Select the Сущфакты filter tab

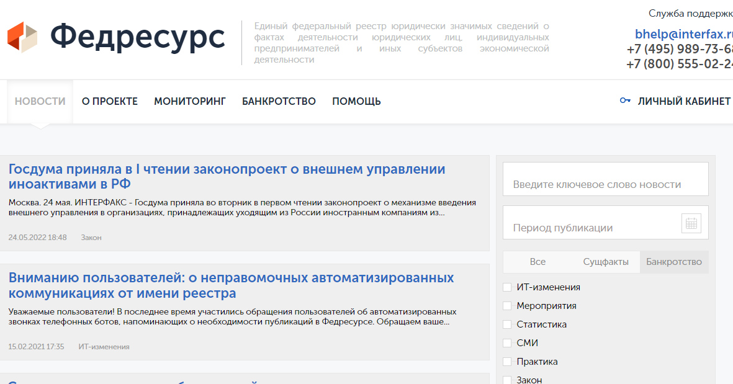(x=606, y=262)
